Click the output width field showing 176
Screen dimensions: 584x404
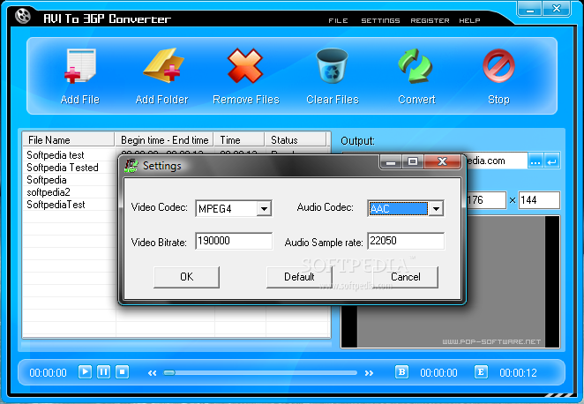point(486,200)
